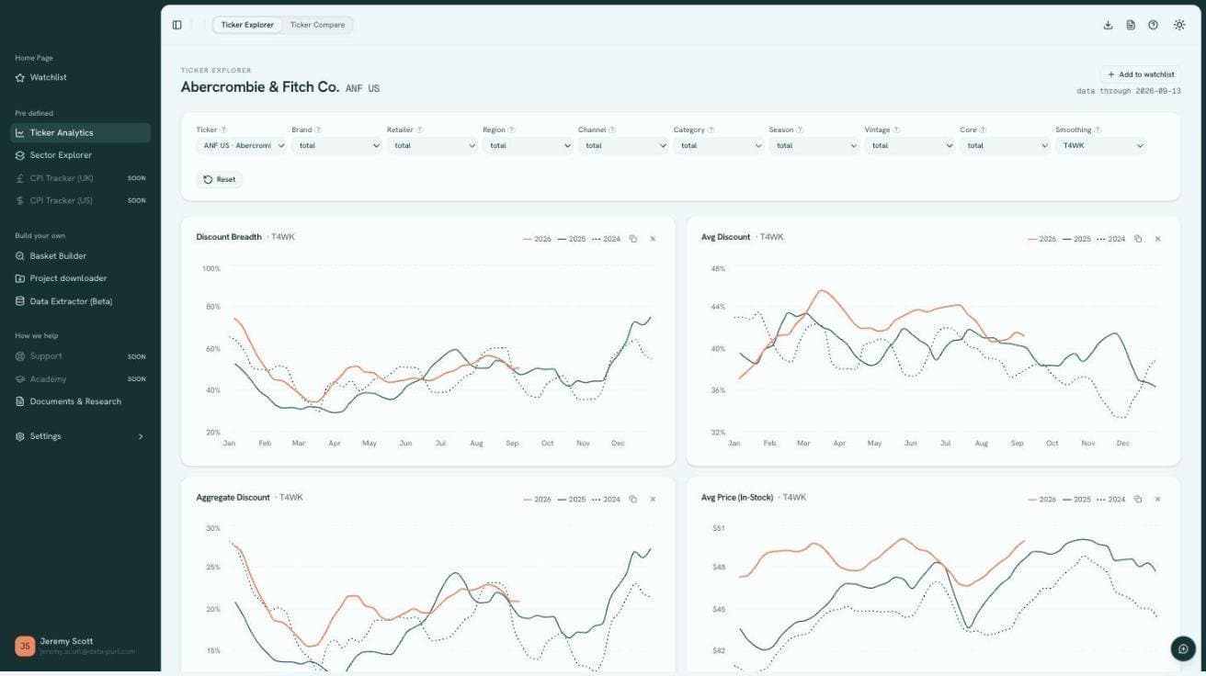Viewport: 1206px width, 676px height.
Task: Close the Avg Discount chart
Action: [1157, 239]
